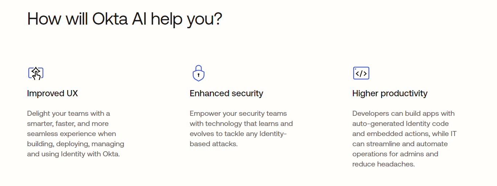Image resolution: width=497 pixels, height=186 pixels.
Task: Click the line "evolves to tackle any Identity-"
Action: (x=238, y=134)
